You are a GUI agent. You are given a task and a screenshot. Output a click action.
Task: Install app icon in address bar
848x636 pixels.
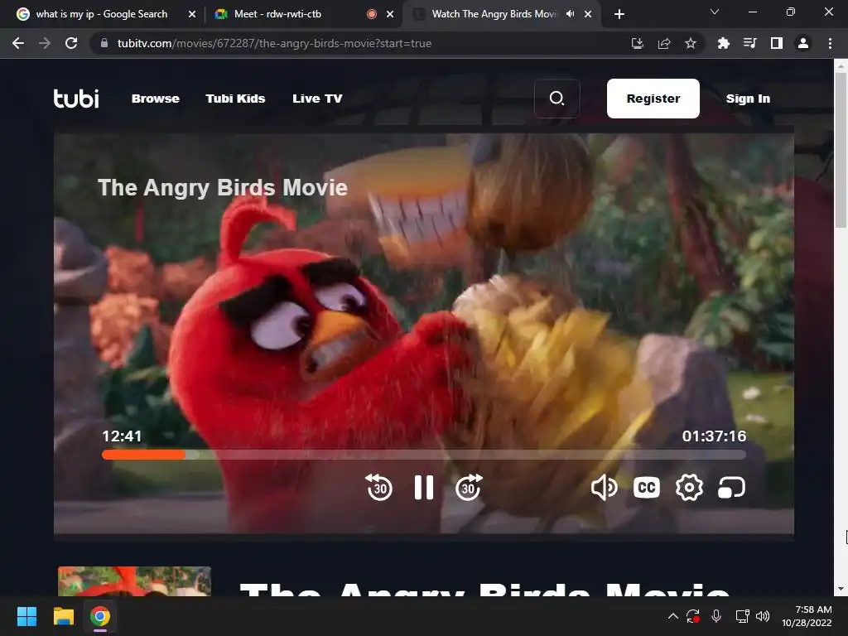(x=638, y=43)
